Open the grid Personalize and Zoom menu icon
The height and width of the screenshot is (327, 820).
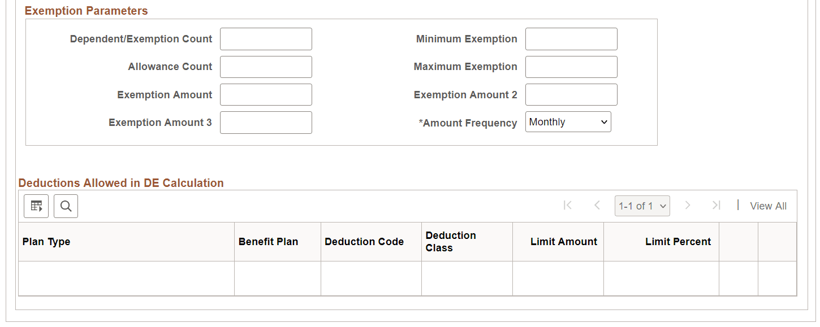point(36,206)
